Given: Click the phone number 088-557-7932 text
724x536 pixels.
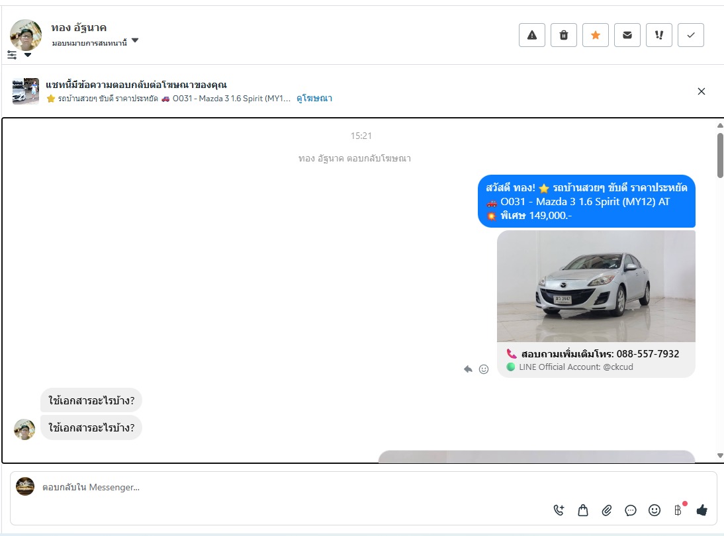Looking at the screenshot, I should [648, 353].
